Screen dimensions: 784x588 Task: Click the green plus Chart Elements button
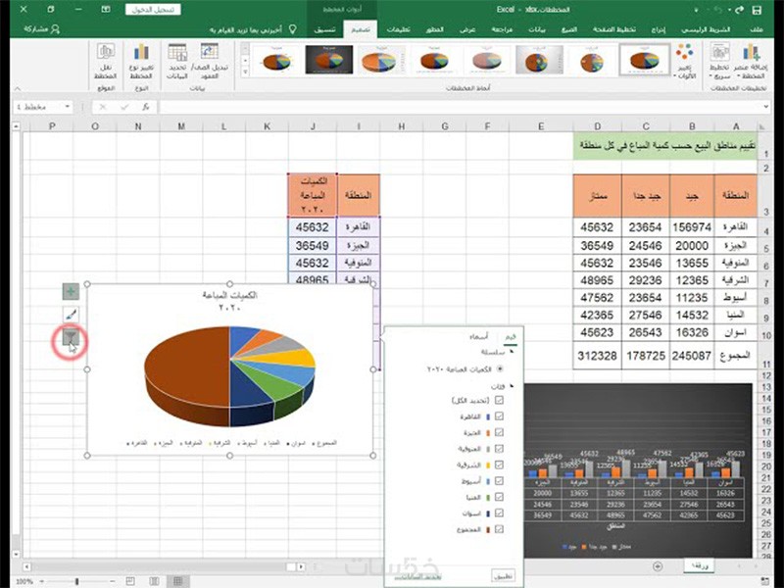click(x=71, y=291)
